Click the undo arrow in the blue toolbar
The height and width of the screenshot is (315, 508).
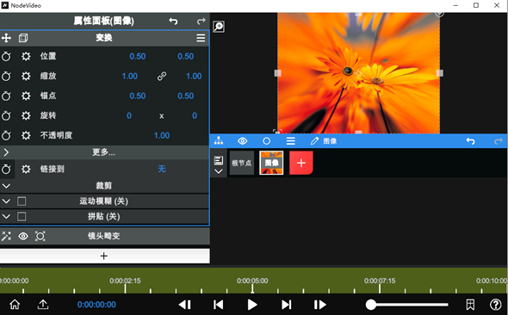[x=470, y=141]
